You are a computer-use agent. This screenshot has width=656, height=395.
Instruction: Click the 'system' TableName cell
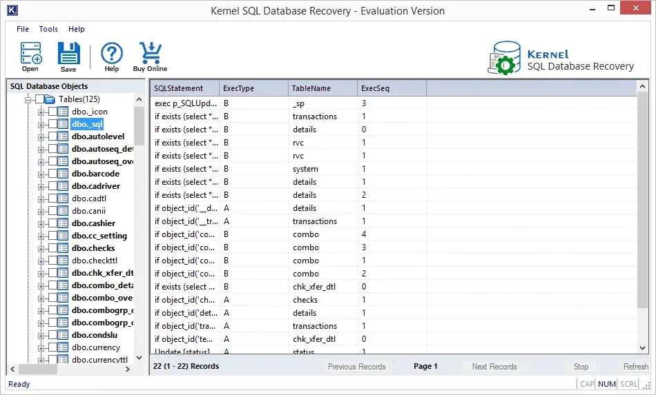point(322,169)
